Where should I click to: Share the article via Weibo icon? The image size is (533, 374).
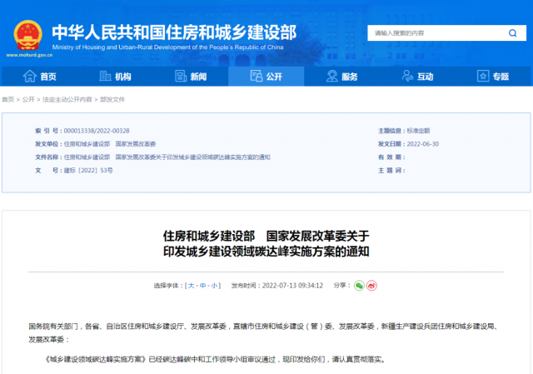tap(372, 285)
